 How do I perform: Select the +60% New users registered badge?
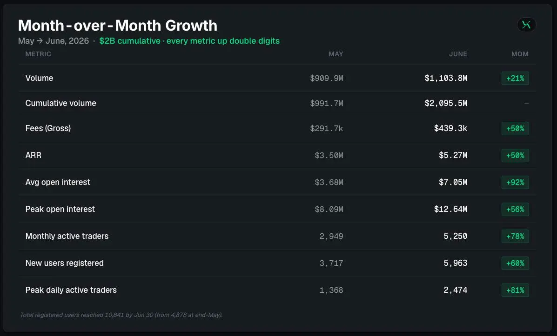[515, 263]
